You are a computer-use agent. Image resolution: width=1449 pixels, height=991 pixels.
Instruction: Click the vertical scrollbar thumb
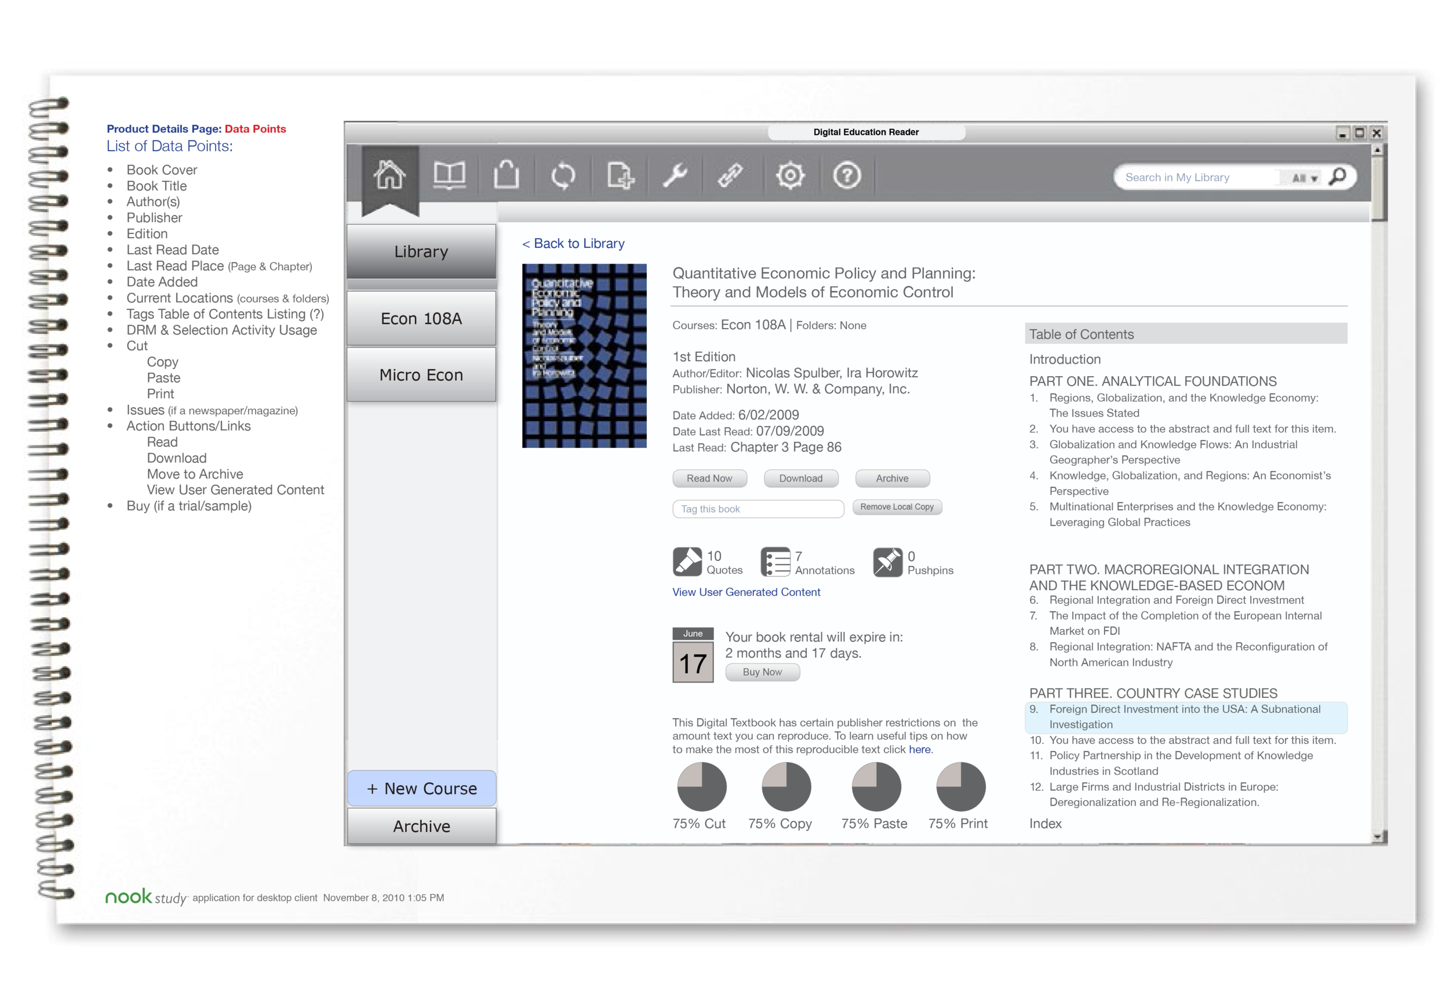(1378, 187)
